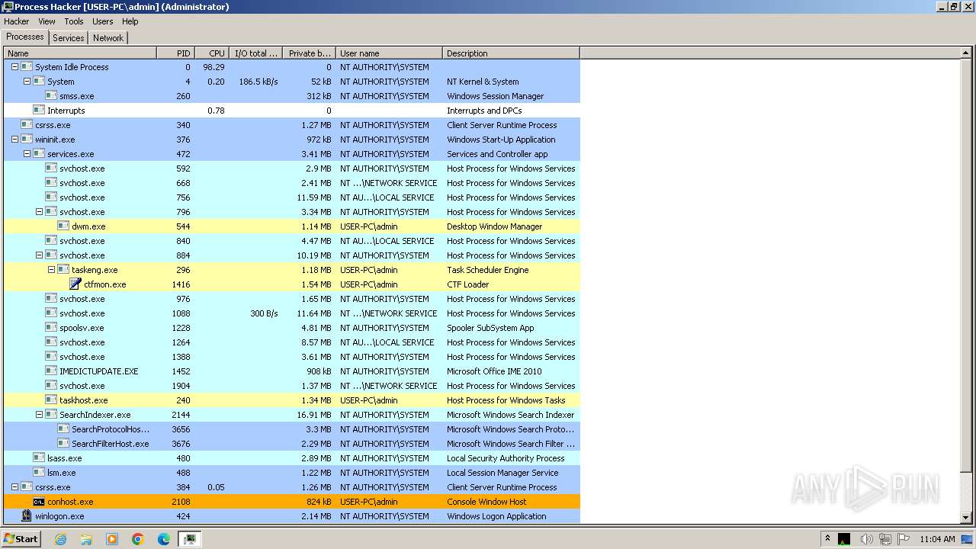Click the Process Hacker taskbar button
976x549 pixels.
click(189, 539)
